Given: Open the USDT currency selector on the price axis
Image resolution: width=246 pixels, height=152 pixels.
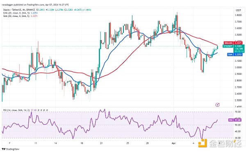Looking at the screenshot, I should (238, 10).
